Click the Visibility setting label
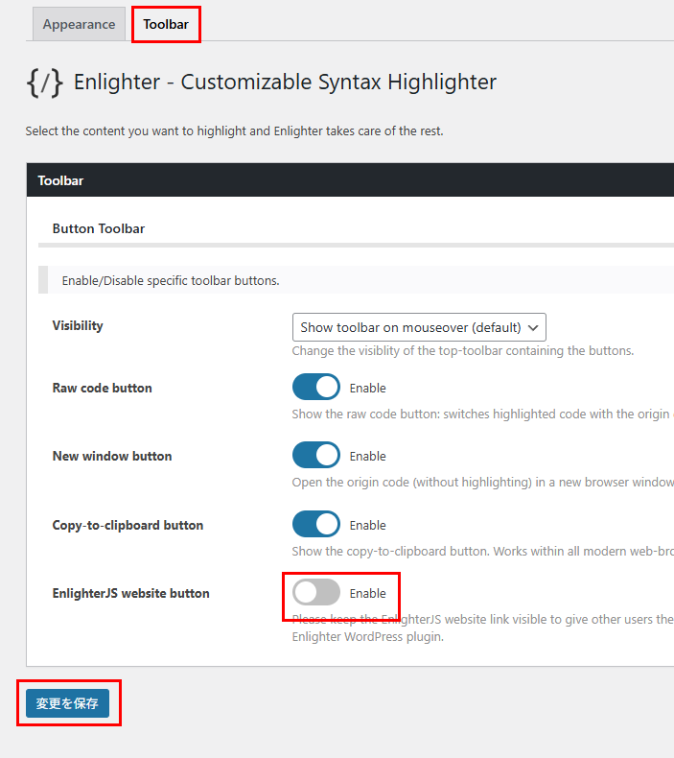 tap(78, 326)
